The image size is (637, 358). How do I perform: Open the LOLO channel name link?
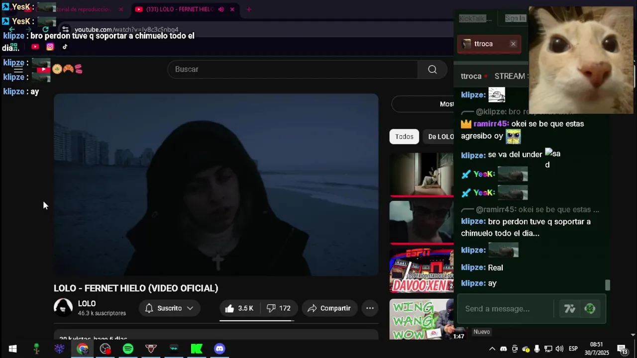pyautogui.click(x=87, y=304)
